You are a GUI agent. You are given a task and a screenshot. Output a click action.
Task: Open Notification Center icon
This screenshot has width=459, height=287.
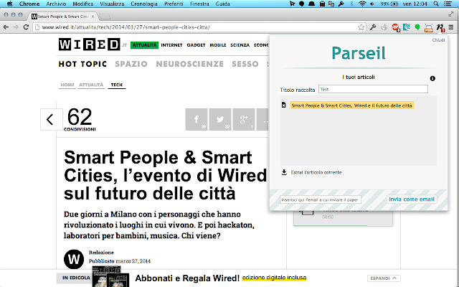coord(448,4)
